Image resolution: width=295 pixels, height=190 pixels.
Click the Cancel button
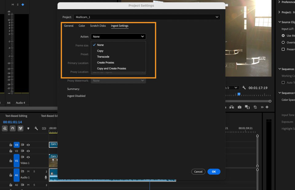198,172
